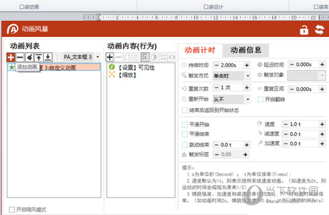
Task: Click the grayed minus icon in 动画内容
Action: click(118, 57)
